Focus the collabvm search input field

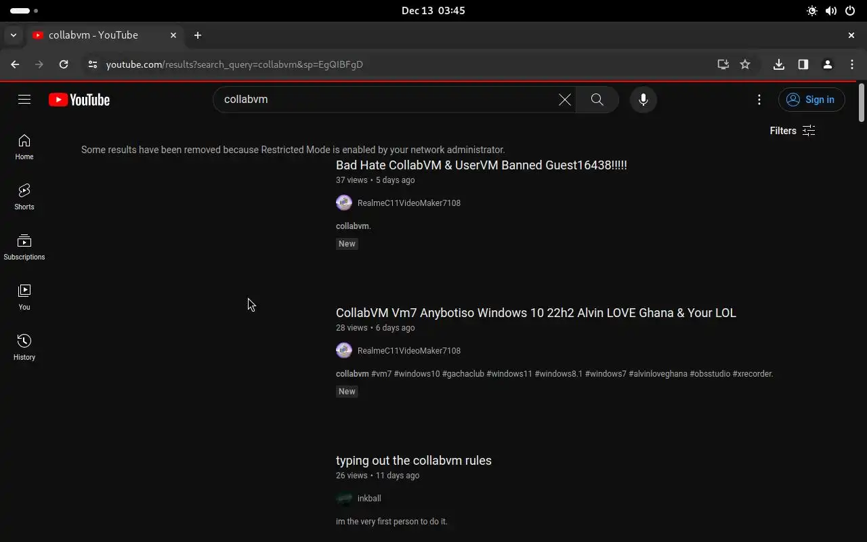coord(386,100)
